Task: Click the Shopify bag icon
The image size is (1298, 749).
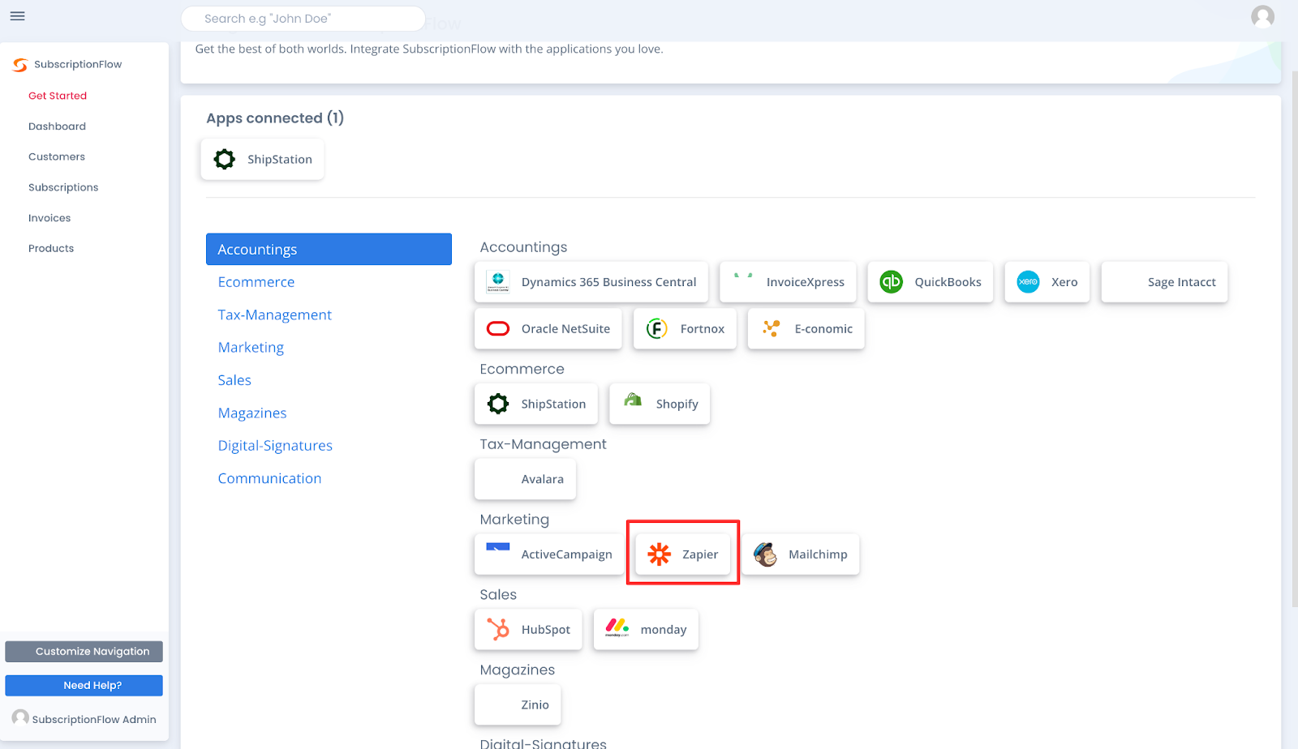Action: (633, 400)
